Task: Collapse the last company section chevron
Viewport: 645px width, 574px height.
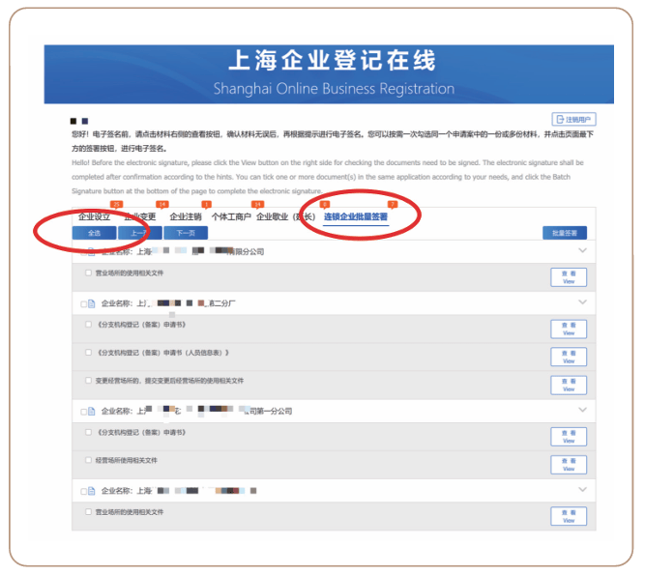Action: pos(582,490)
